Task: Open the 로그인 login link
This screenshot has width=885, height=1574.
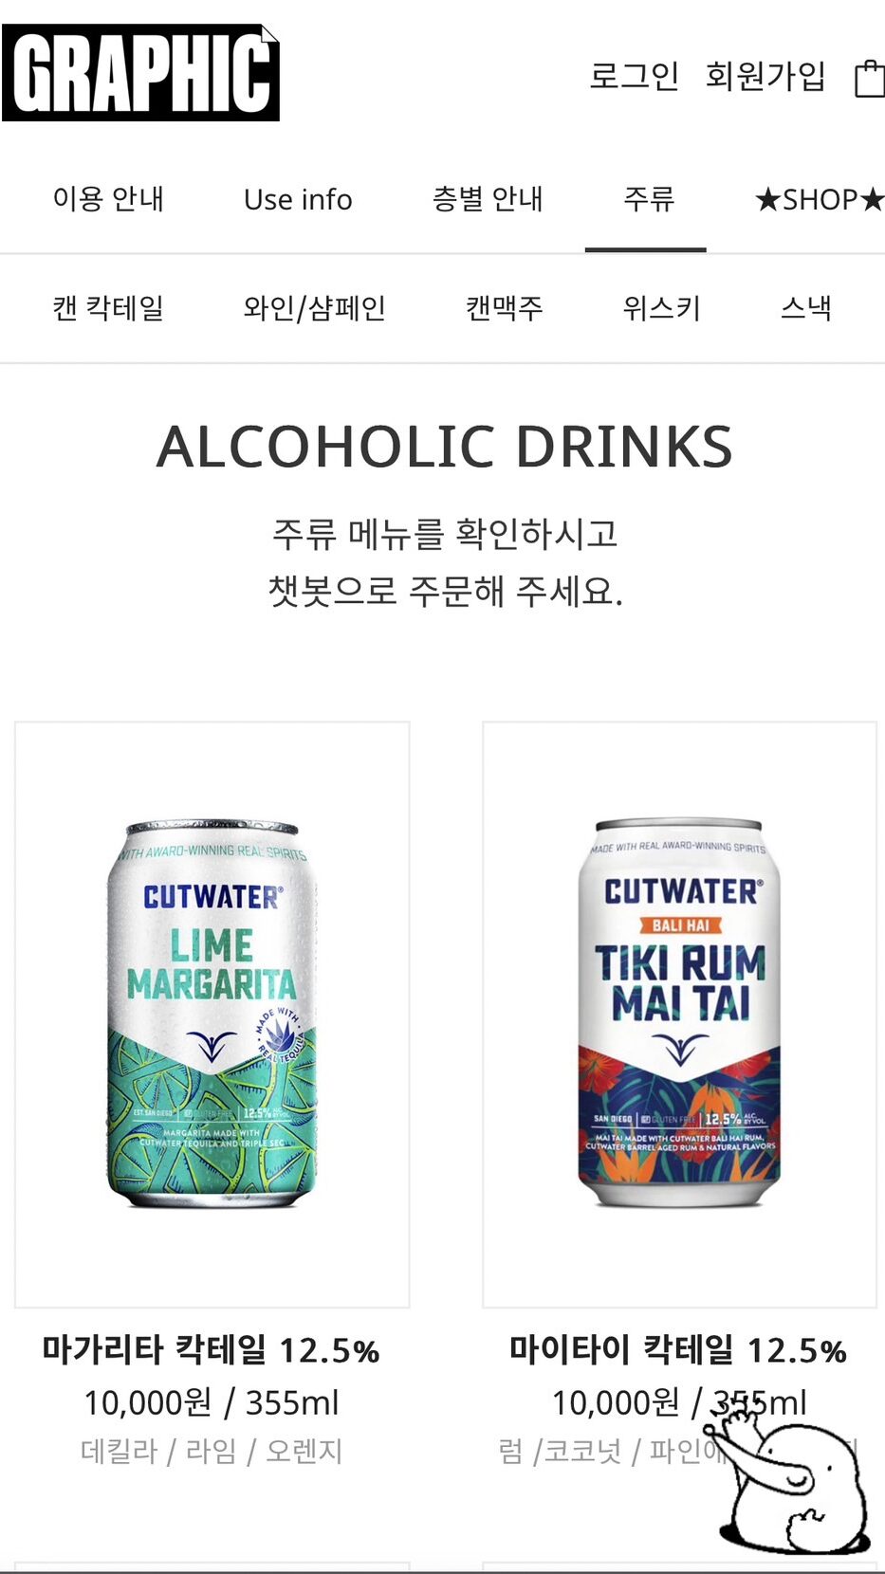Action: pos(634,76)
